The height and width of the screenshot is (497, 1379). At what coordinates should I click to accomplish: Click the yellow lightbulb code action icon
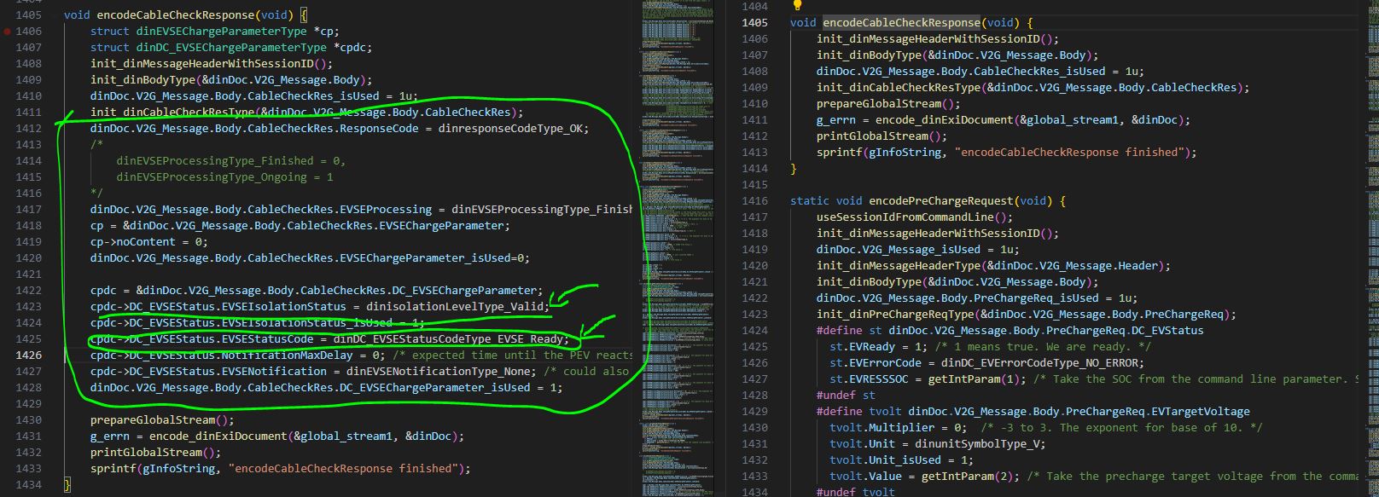(798, 6)
